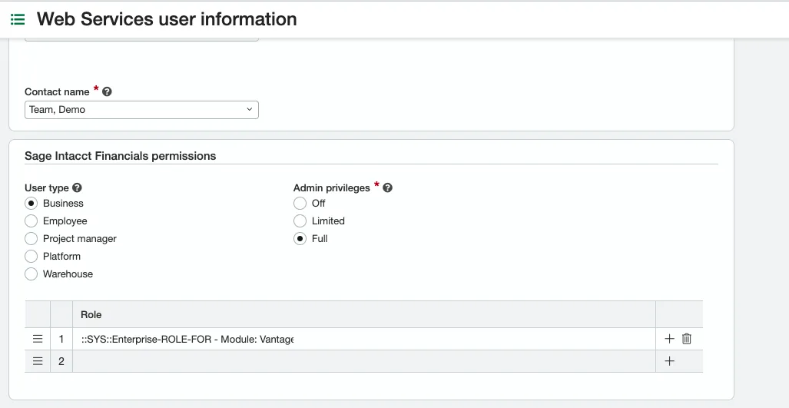Click help icon next to Contact name

coord(107,91)
